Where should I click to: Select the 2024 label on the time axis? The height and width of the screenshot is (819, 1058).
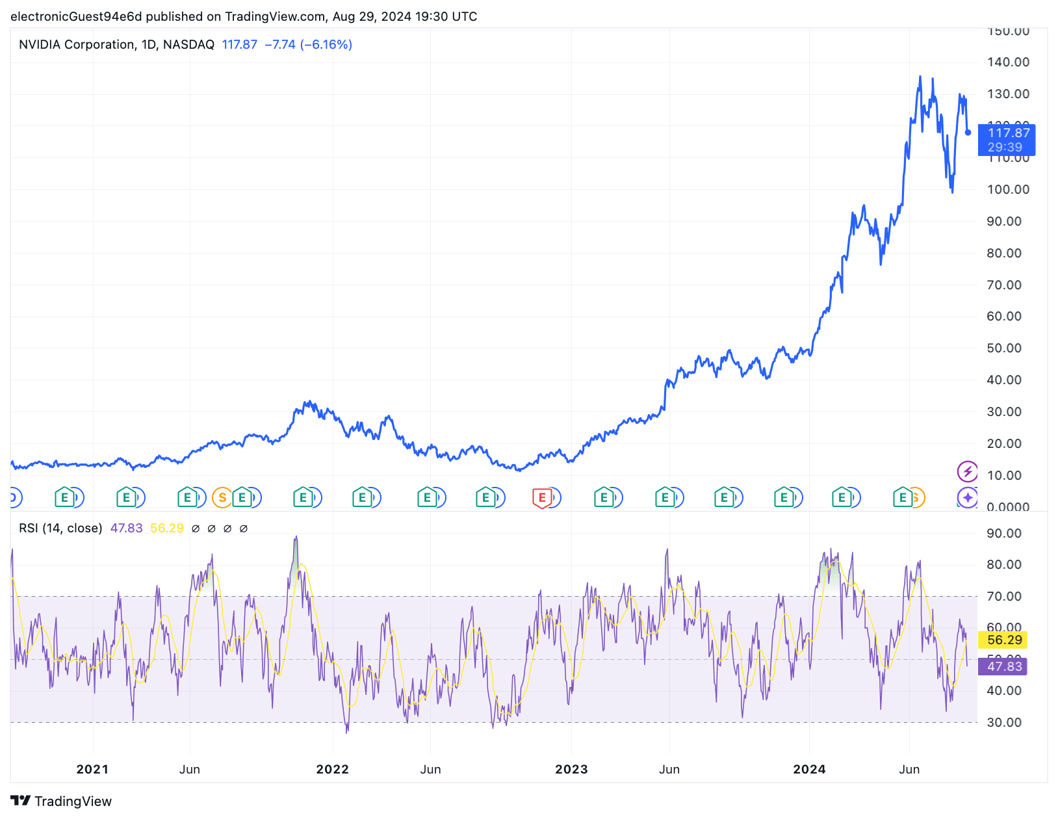(809, 769)
